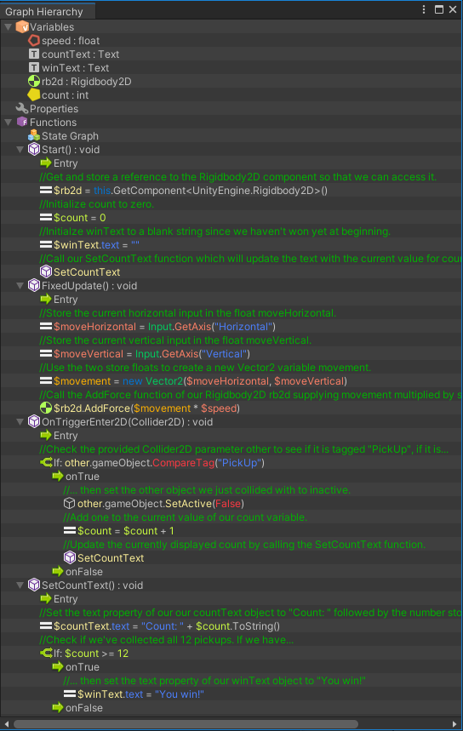Collapse the SetCountText() : void function
The image size is (463, 731).
point(20,585)
